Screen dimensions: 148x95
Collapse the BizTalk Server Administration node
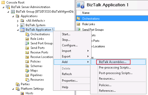point(3,7)
